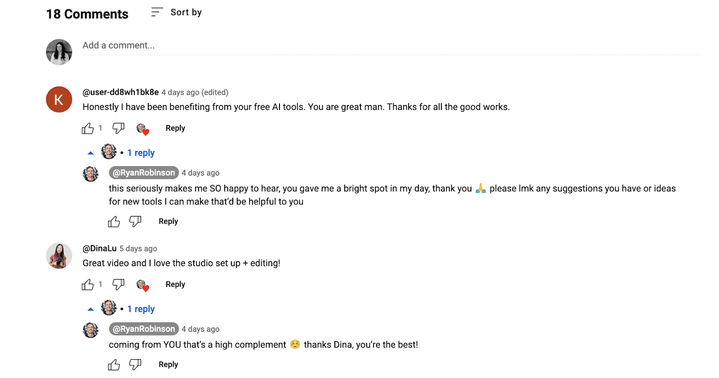Toggle like on Ryan's reply to Dina
This screenshot has height=378, width=719.
coord(114,364)
